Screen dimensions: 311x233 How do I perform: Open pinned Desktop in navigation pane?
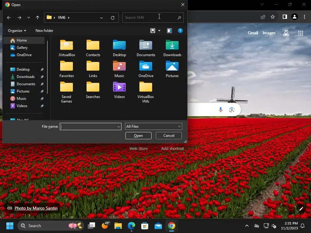(23, 69)
